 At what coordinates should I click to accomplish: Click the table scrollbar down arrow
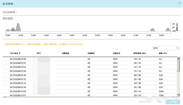(178, 95)
